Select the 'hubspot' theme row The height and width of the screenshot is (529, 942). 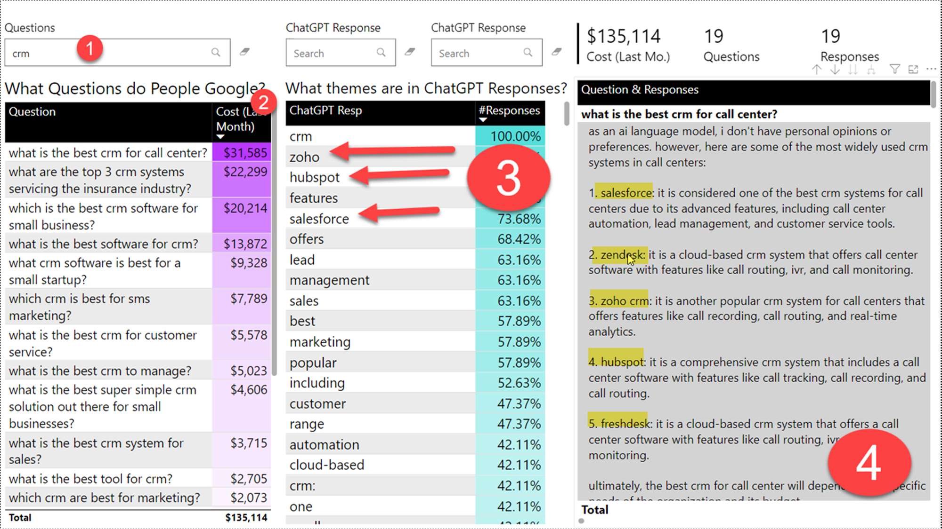tap(314, 178)
